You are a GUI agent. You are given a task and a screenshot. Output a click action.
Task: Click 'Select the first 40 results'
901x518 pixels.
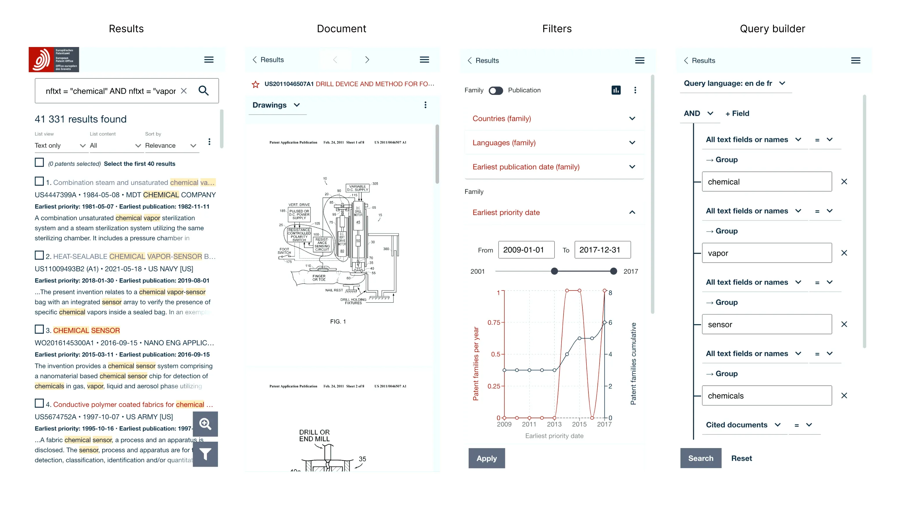click(140, 164)
